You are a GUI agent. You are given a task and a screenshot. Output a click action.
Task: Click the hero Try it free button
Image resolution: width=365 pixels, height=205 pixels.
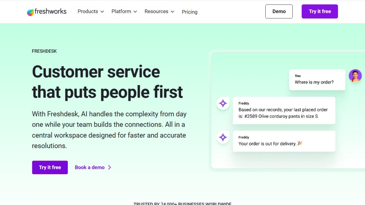[x=50, y=167]
